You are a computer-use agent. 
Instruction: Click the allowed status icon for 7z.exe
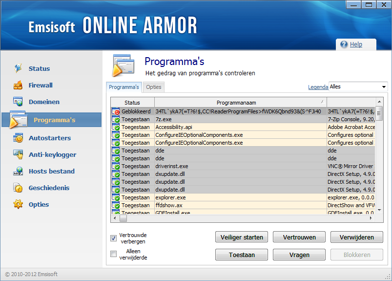point(116,119)
